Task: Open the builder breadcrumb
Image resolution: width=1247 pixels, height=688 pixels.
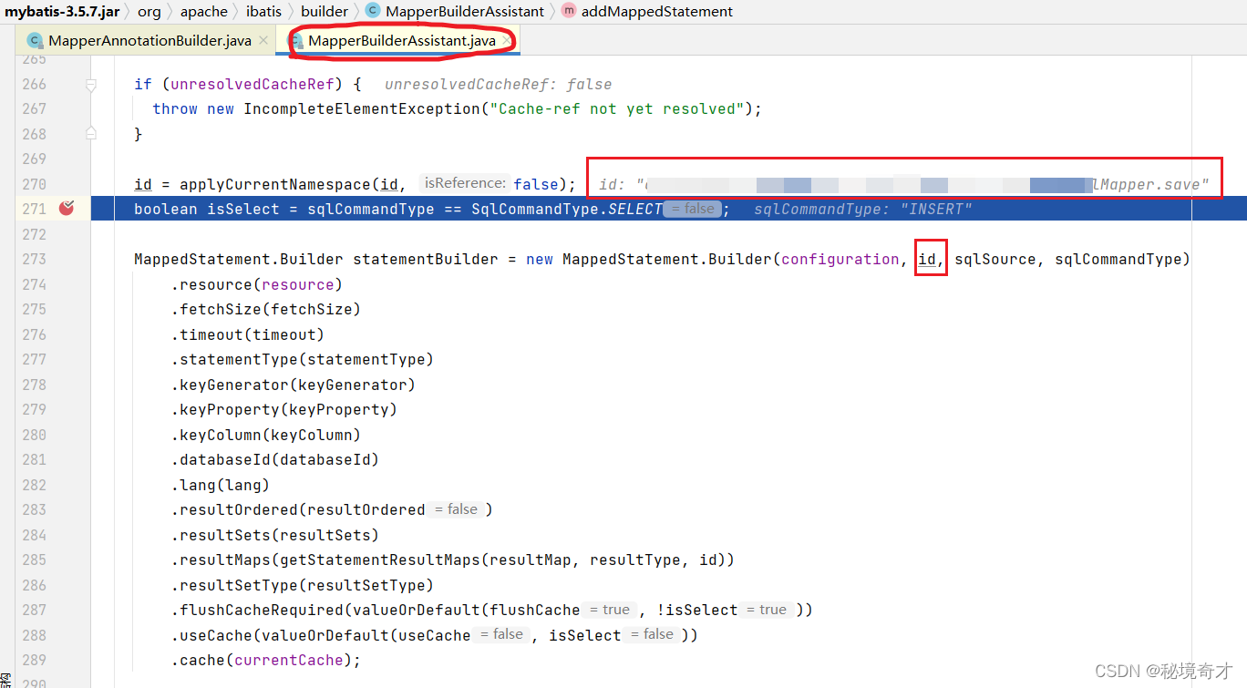Action: (x=325, y=12)
